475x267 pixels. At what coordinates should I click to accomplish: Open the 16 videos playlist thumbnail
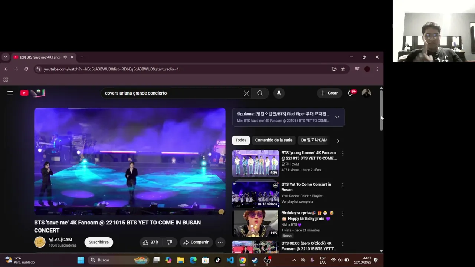point(256,195)
